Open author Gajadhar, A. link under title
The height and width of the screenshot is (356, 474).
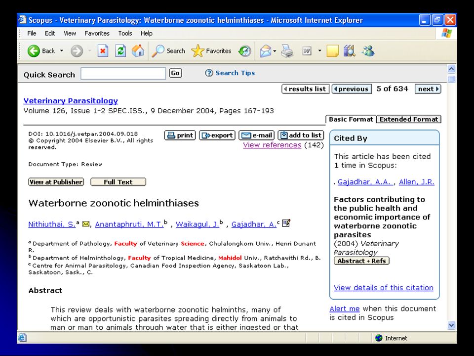point(254,224)
